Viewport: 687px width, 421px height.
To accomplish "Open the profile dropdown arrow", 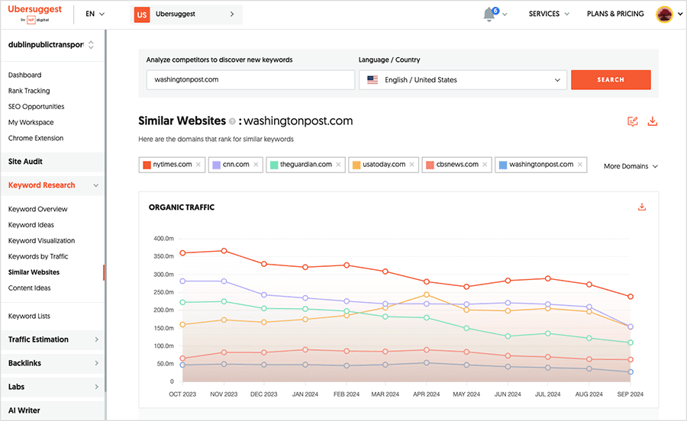I will coord(680,14).
